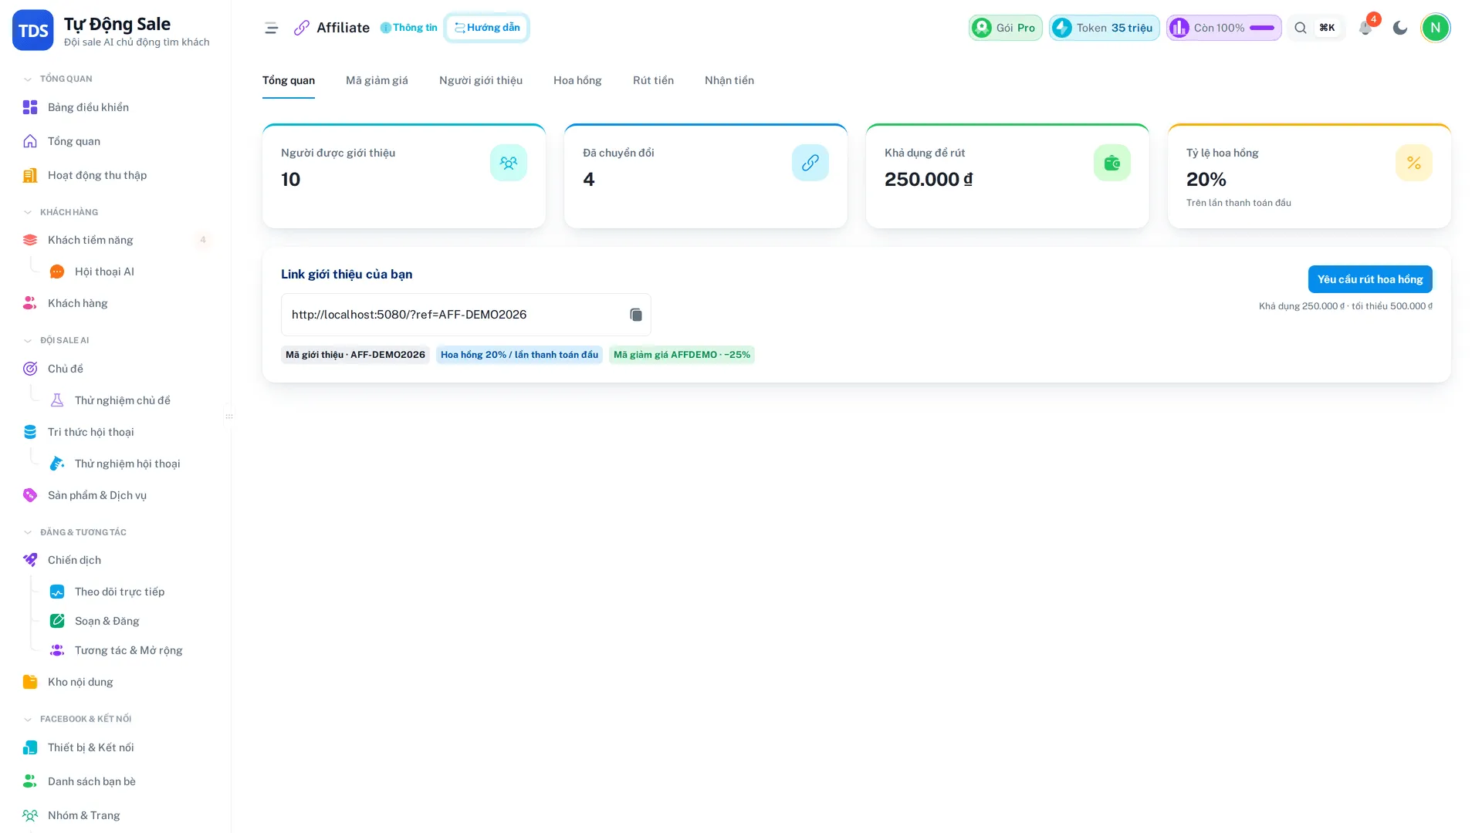This screenshot has height=833, width=1482.
Task: Switch to the Rút tiền tab
Action: (x=653, y=80)
